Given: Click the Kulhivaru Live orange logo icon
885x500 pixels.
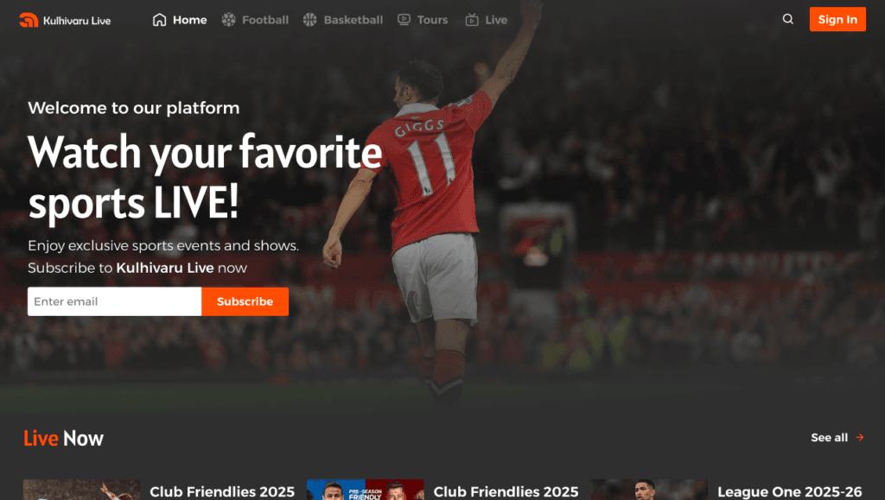Looking at the screenshot, I should tap(29, 20).
